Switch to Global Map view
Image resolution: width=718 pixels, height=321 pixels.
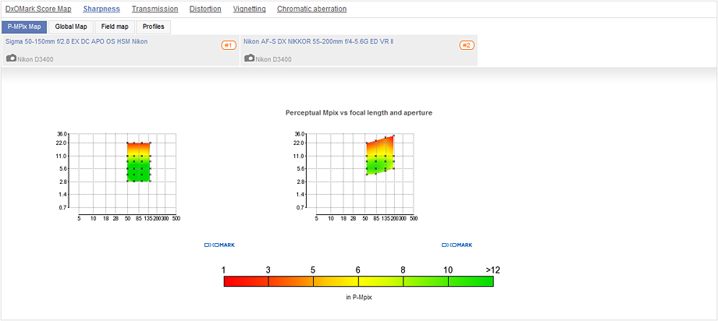point(71,27)
